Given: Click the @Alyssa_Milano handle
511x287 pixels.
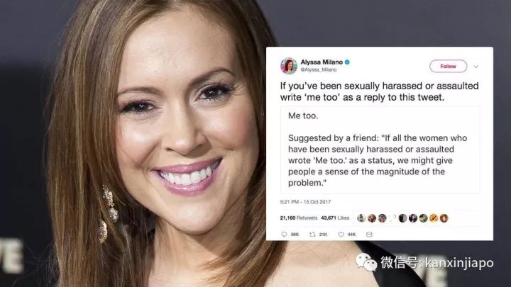Looking at the screenshot, I should pos(319,69).
